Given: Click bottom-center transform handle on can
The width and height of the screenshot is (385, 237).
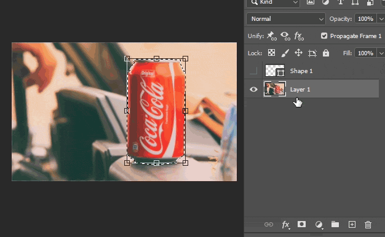Looking at the screenshot, I should [x=156, y=163].
